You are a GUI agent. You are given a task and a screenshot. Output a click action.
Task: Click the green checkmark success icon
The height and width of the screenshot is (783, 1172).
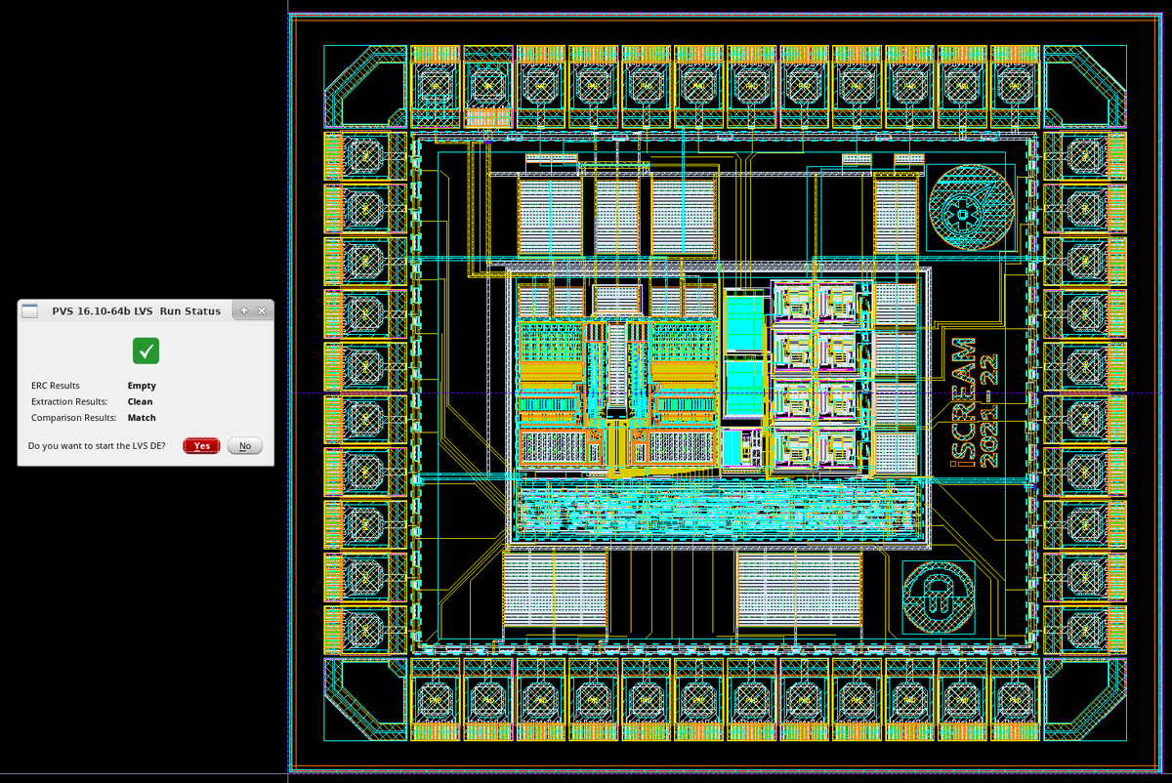point(145,350)
